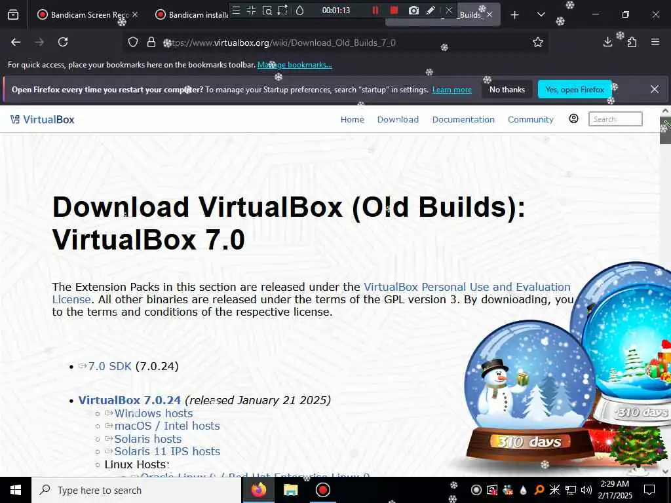Open File Explorer from the taskbar

(290, 490)
